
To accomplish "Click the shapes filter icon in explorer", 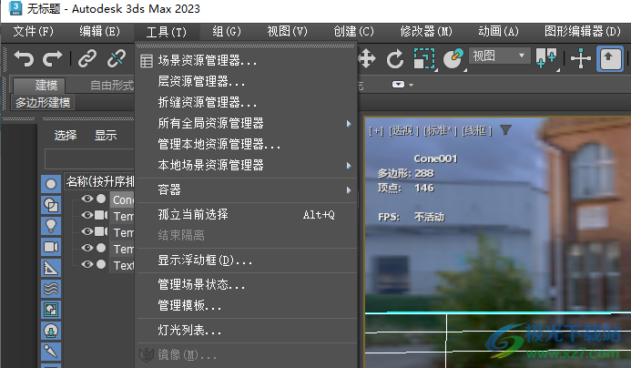I will tap(51, 205).
